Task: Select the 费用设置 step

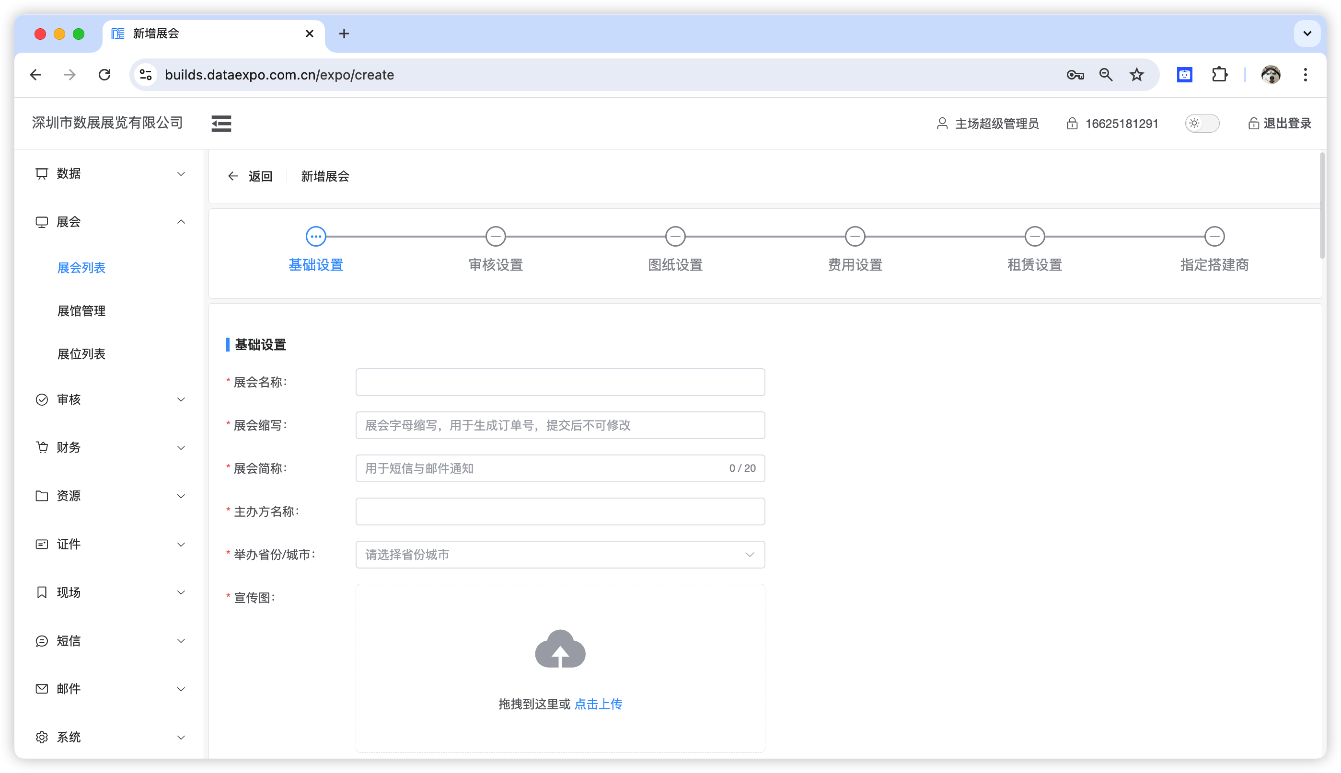Action: click(x=855, y=250)
